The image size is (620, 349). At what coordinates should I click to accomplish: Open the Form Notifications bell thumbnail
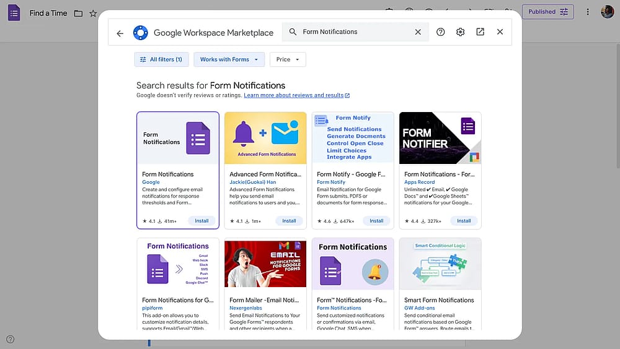click(353, 264)
